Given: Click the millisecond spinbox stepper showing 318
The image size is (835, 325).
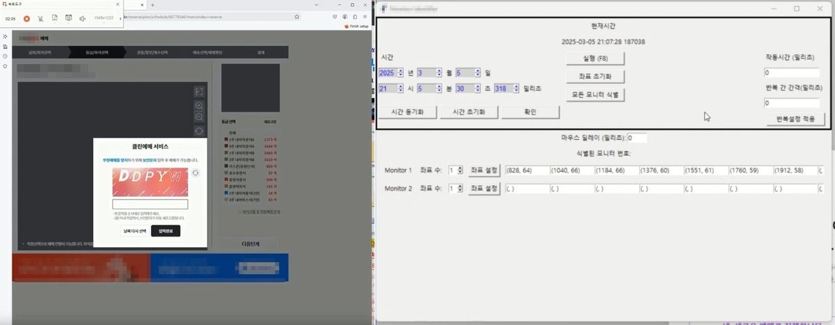Looking at the screenshot, I should point(516,88).
